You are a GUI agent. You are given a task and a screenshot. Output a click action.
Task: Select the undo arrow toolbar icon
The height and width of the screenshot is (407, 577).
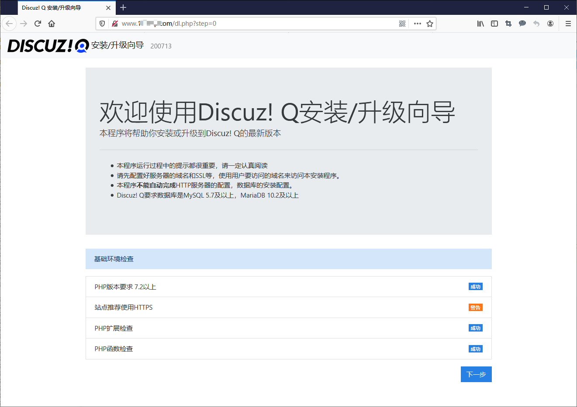(536, 24)
